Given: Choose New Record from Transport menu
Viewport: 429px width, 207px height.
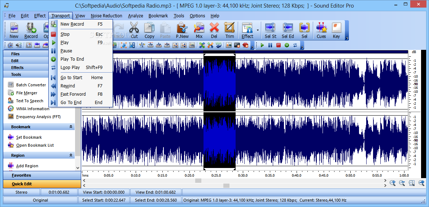Looking at the screenshot, I should pyautogui.click(x=81, y=24).
